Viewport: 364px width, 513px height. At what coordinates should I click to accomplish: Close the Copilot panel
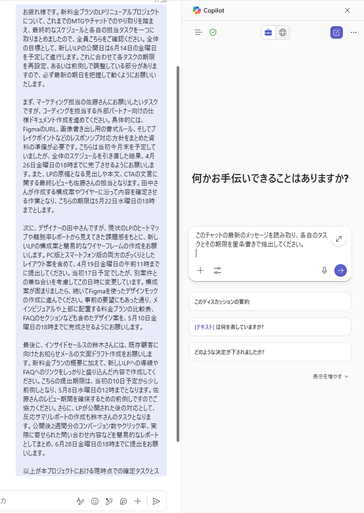[x=347, y=10]
